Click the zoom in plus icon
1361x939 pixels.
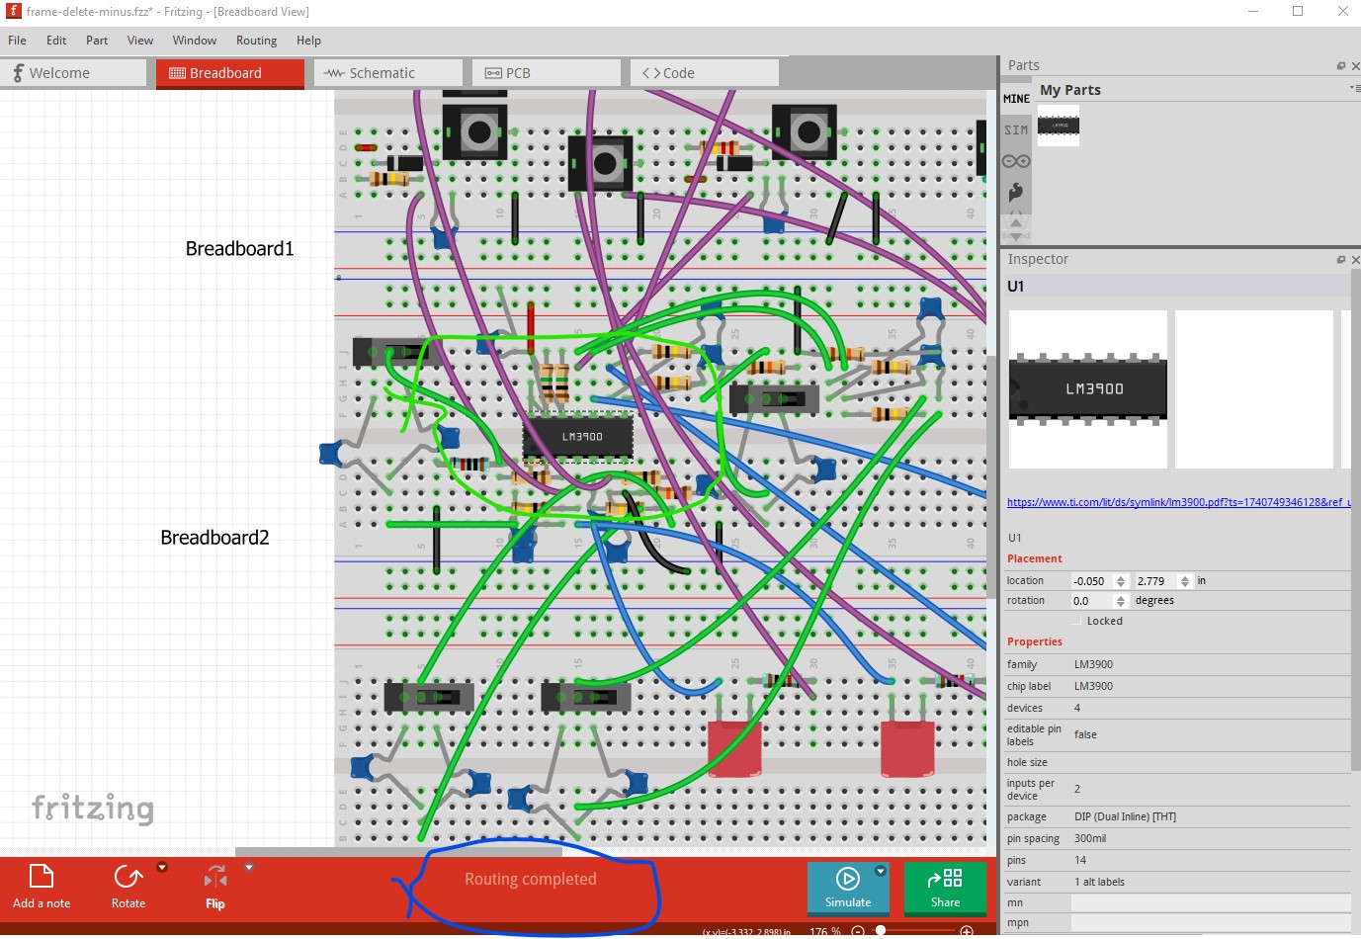[967, 931]
